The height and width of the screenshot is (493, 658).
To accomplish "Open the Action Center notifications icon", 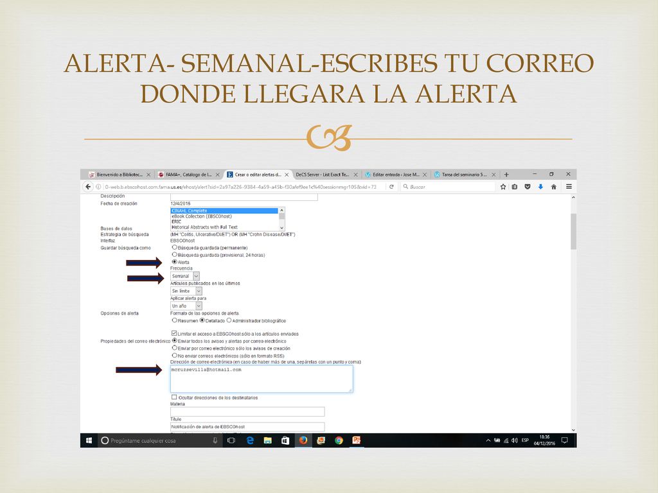I will coord(565,440).
